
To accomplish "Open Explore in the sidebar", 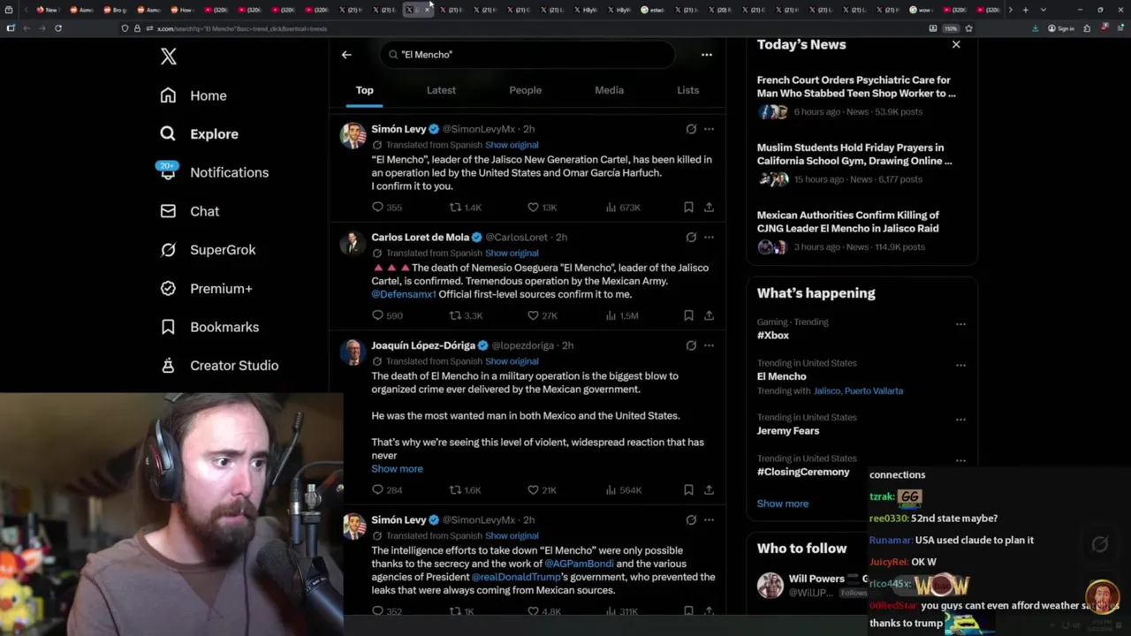I will point(199,134).
